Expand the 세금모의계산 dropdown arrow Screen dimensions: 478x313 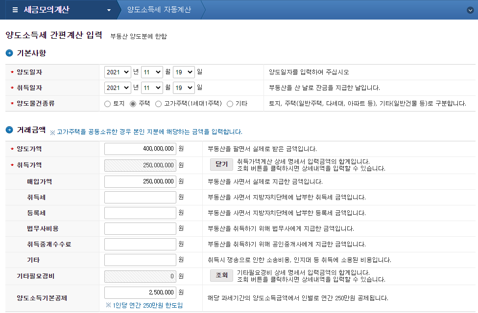[109, 10]
